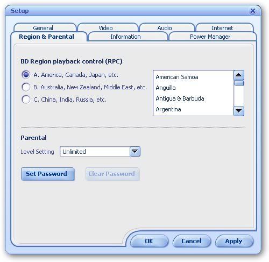The height and width of the screenshot is (262, 269).
Task: Click the Cancel button
Action: (192, 241)
